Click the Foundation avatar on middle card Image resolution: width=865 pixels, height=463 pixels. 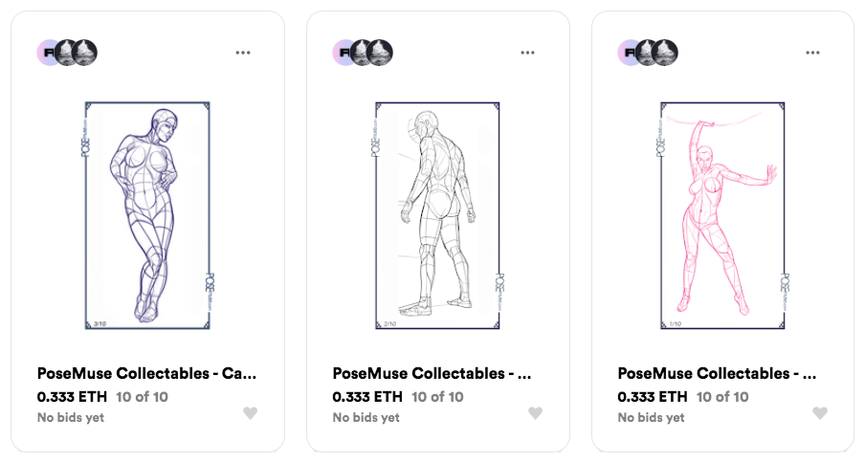click(343, 53)
